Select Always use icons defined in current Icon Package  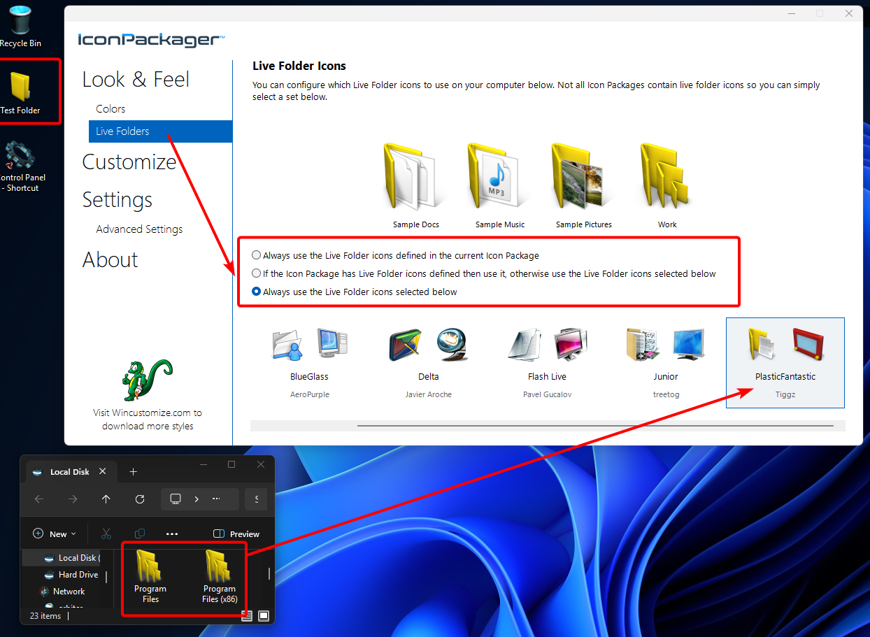pyautogui.click(x=257, y=256)
